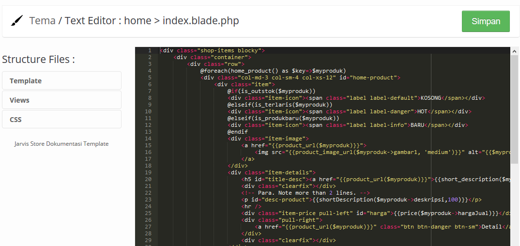
Task: Open Jarvis Store Dokumentasi Template link
Action: [x=61, y=144]
